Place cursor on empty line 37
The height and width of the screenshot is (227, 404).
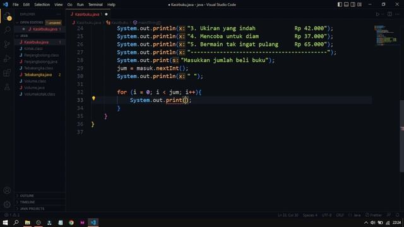coord(232,132)
